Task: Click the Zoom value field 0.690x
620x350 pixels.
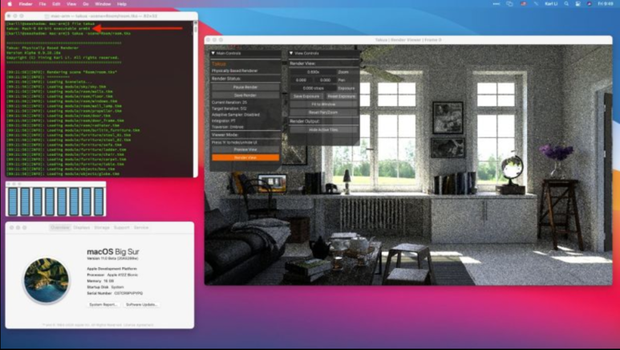Action: pyautogui.click(x=313, y=72)
